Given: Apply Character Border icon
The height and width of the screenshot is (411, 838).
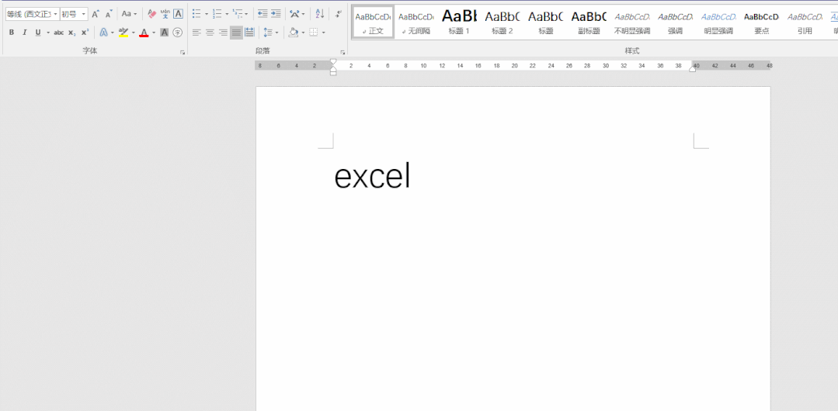Looking at the screenshot, I should click(178, 14).
